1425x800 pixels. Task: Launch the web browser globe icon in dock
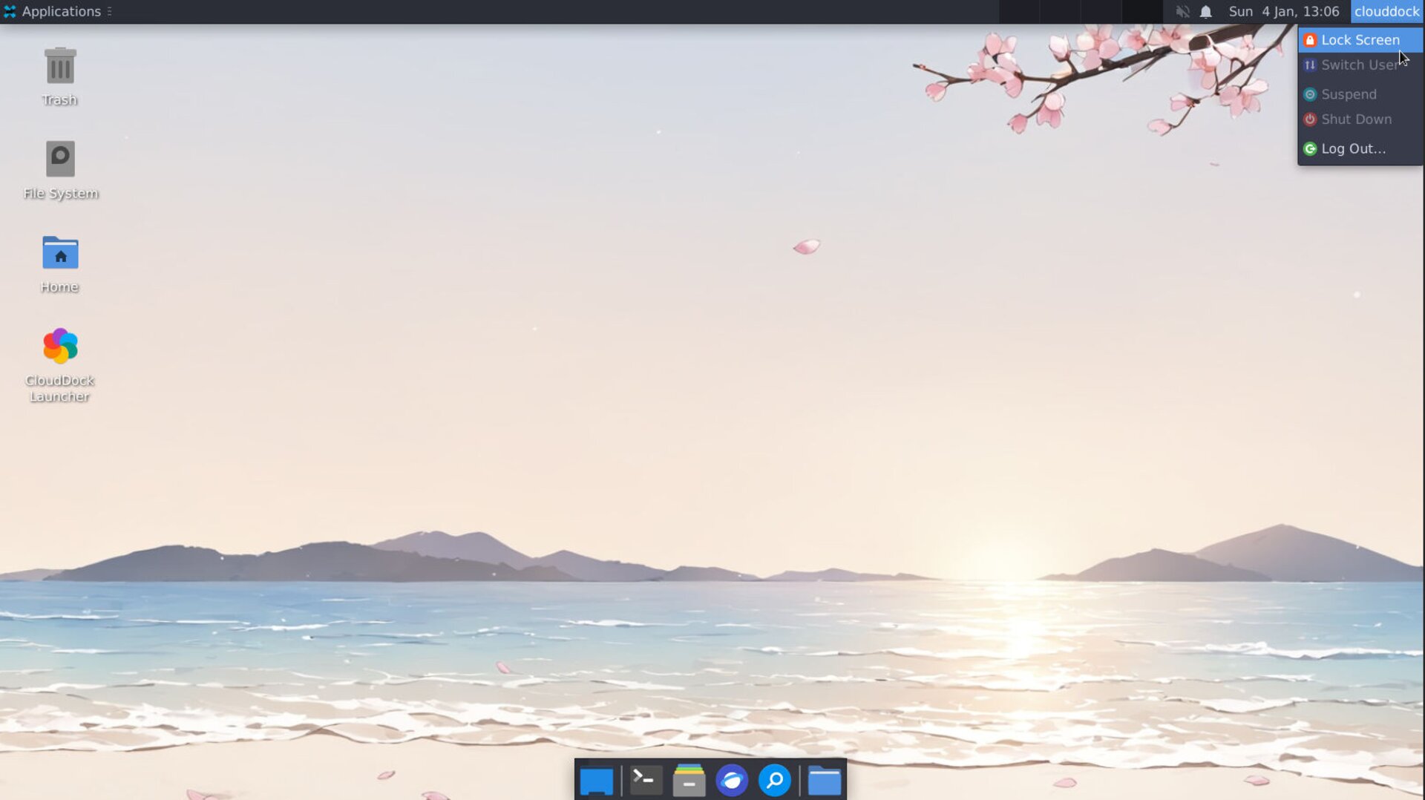point(732,781)
